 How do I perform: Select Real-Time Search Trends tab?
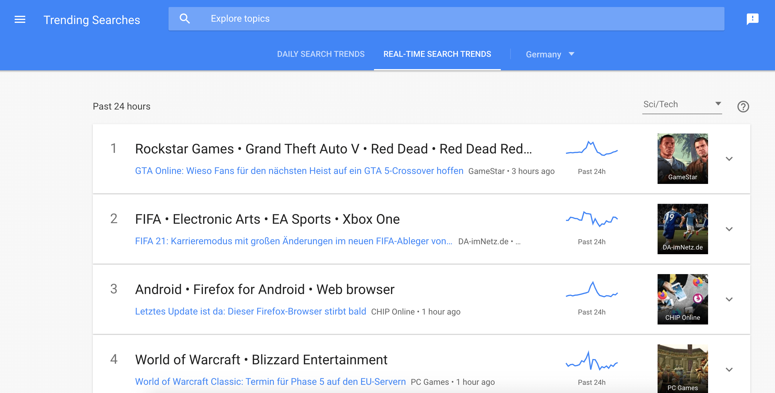[x=437, y=54]
